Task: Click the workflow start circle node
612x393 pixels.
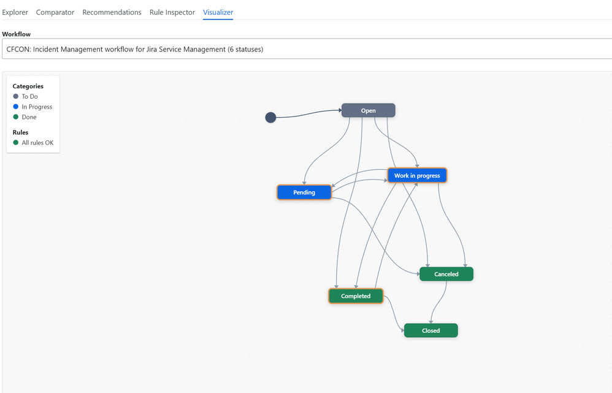Action: tap(270, 117)
